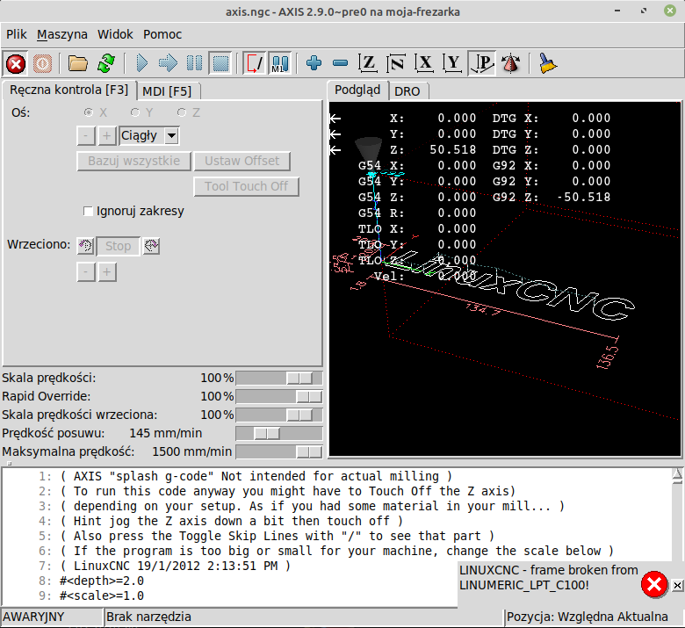Switch to Z top view icon
The image size is (685, 628).
(369, 63)
